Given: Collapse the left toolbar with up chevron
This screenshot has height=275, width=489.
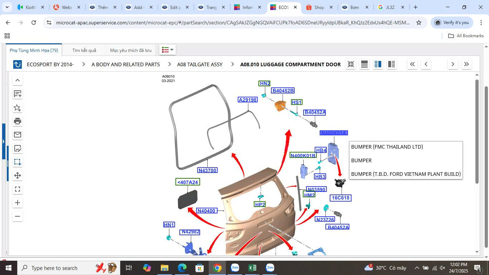Looking at the screenshot, I should tap(17, 80).
